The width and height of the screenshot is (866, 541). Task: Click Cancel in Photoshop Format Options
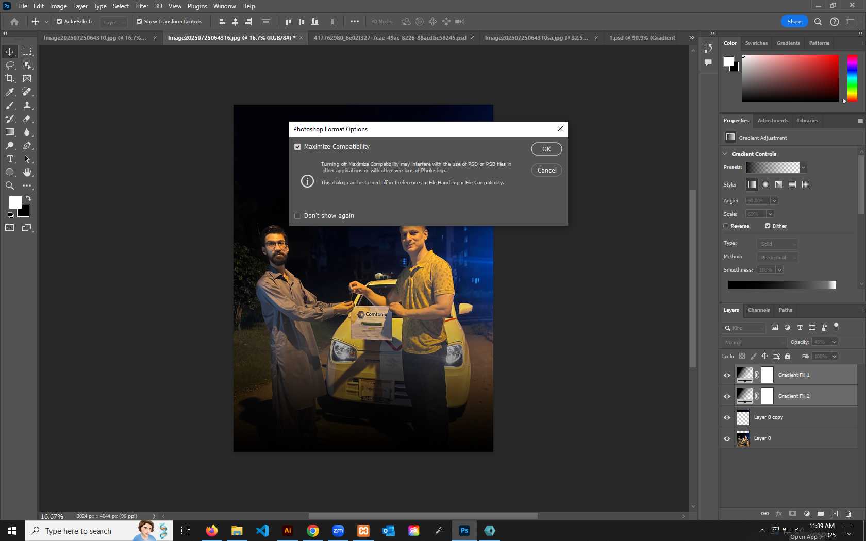tap(546, 170)
